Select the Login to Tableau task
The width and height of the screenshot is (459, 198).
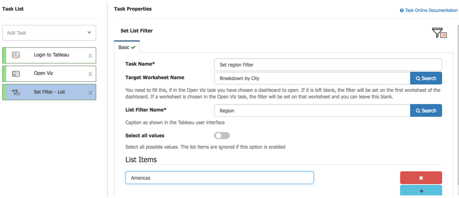click(x=49, y=55)
